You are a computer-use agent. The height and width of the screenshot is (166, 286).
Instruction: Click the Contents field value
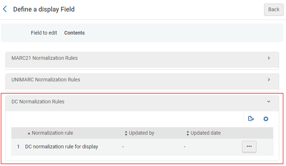click(x=74, y=33)
